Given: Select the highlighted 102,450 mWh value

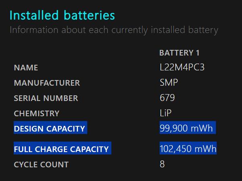Looking at the screenshot, I should pos(188,149).
